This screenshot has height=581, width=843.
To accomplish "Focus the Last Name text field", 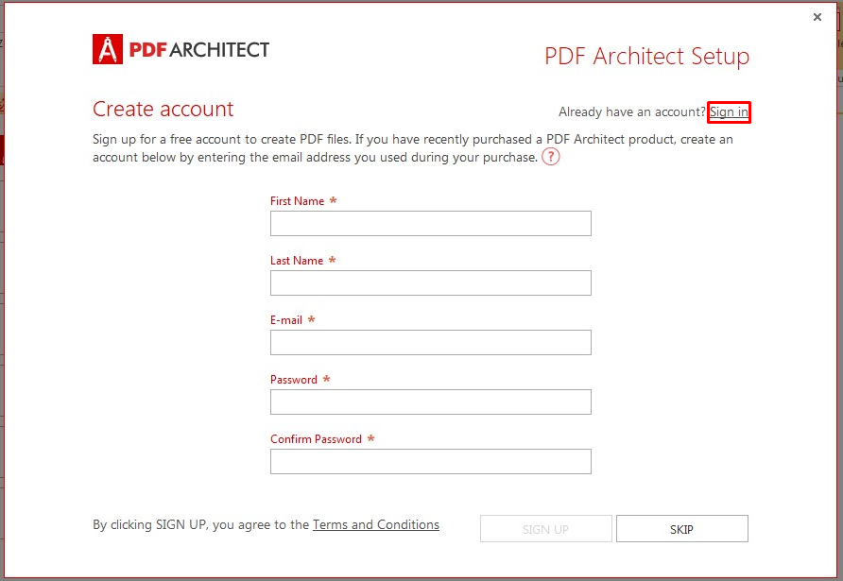I will (431, 283).
